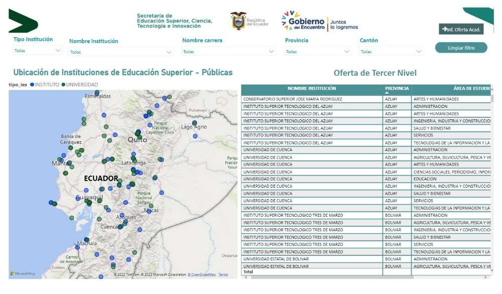This screenshot has height=294, width=502.
Task: Open the map Terms link
Action: click(x=223, y=274)
